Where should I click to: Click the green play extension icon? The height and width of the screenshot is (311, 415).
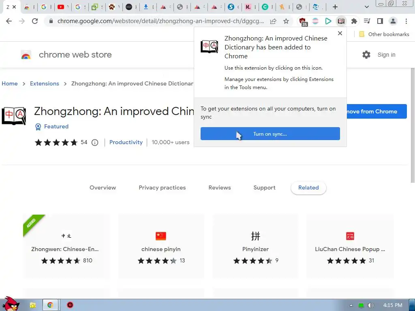click(x=328, y=21)
